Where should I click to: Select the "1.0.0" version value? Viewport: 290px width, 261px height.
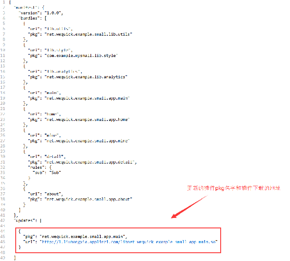point(53,13)
